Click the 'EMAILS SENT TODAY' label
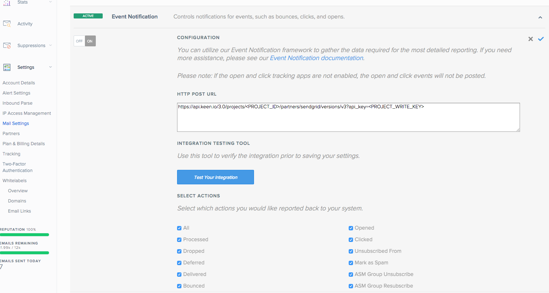The image size is (549, 293). [20, 261]
